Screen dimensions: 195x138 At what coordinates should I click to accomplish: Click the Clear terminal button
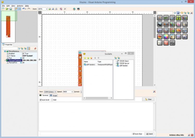click(148, 99)
